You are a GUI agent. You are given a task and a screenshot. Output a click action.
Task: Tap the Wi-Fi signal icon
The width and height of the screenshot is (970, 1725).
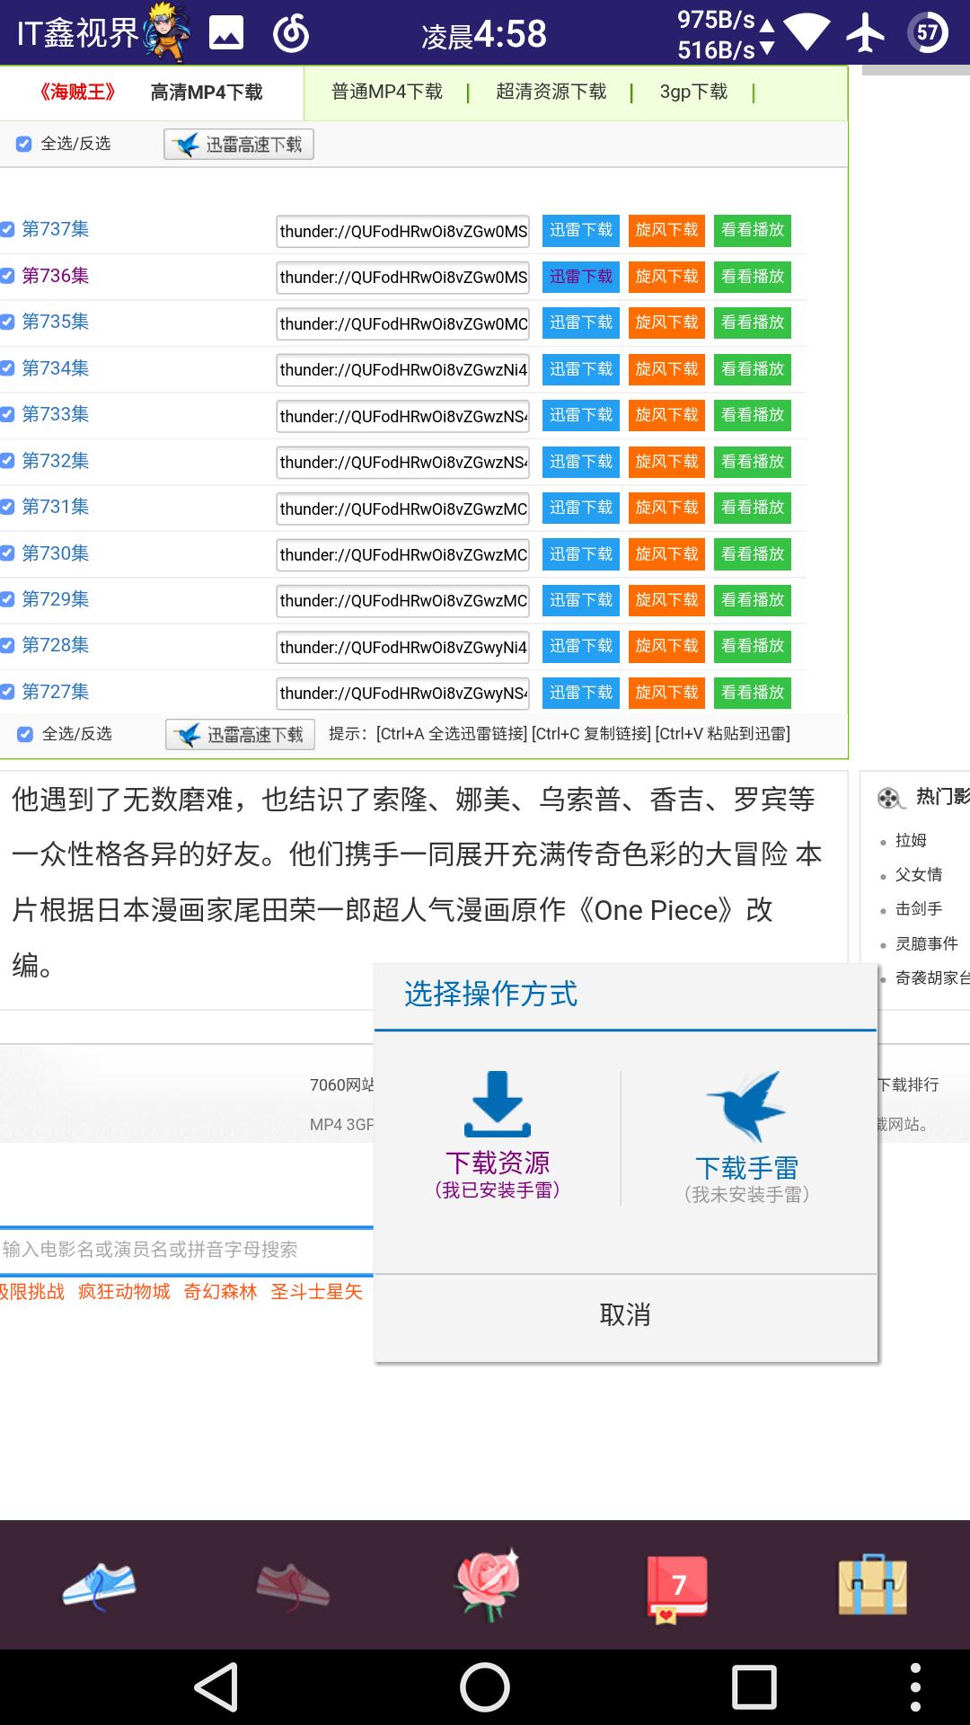807,34
